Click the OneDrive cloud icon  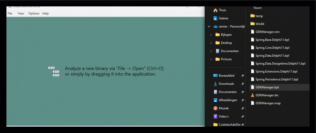point(215,26)
